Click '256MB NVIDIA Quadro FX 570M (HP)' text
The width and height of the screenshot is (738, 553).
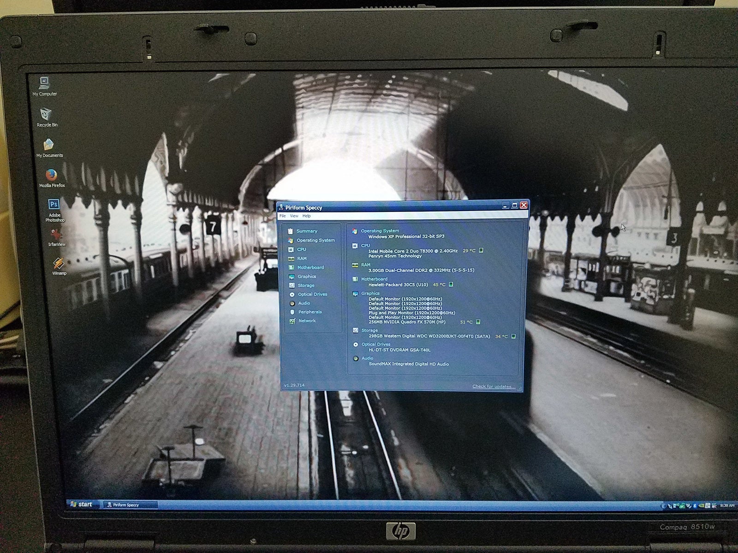tap(407, 322)
